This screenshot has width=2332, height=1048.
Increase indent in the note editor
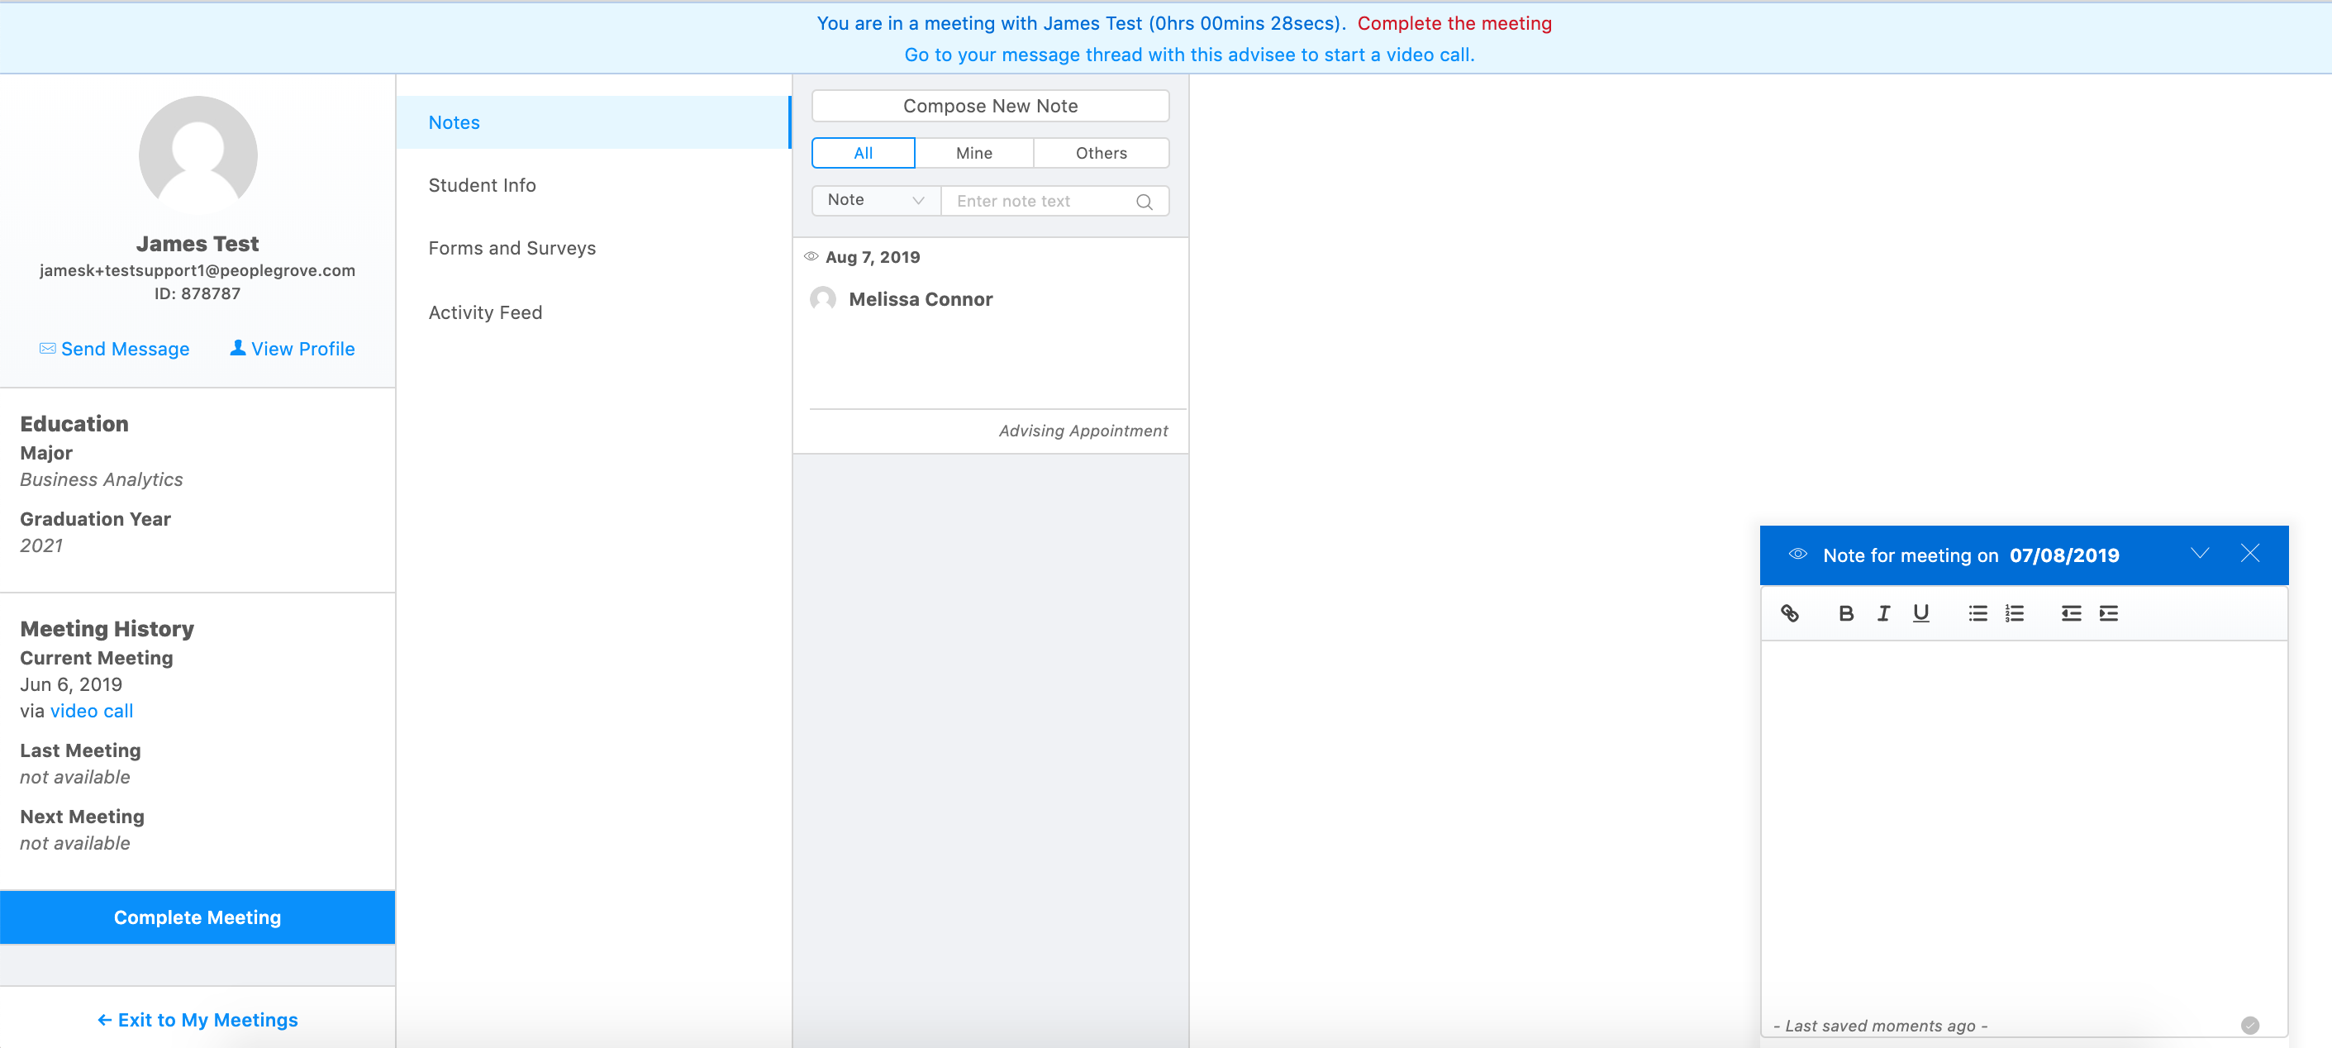[x=2108, y=613]
